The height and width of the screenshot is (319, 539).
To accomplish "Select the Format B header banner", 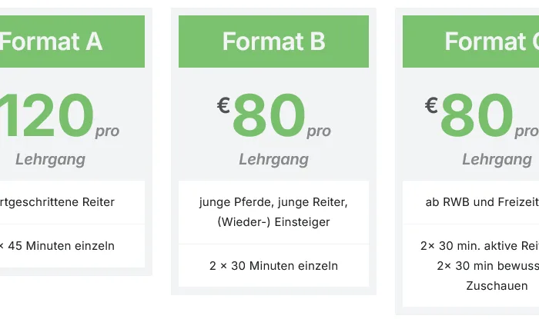I will [273, 42].
